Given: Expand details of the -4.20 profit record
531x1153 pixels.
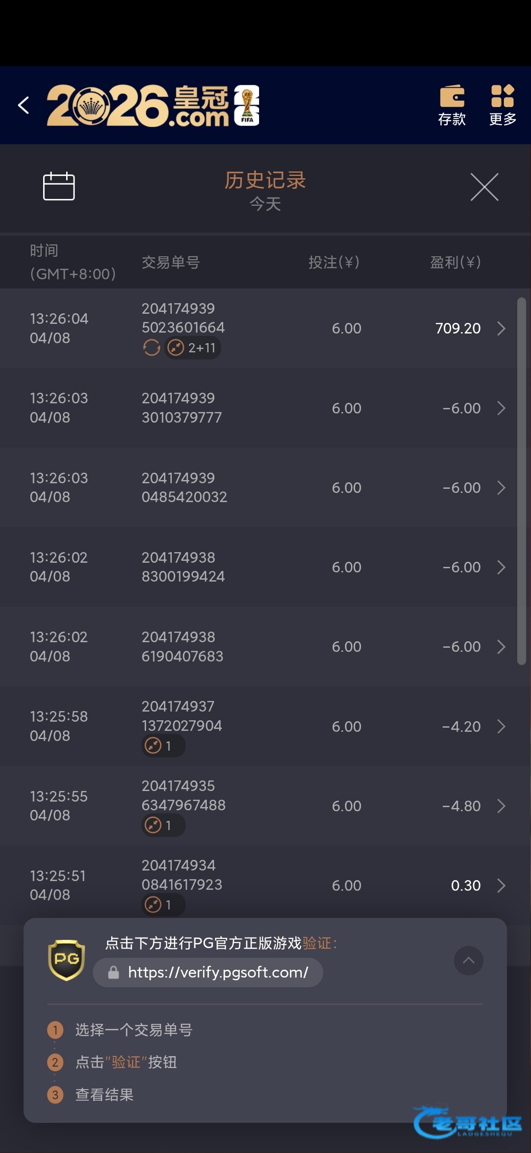Looking at the screenshot, I should 501,726.
